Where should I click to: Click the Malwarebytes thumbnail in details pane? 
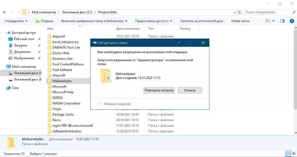[x=11, y=143]
